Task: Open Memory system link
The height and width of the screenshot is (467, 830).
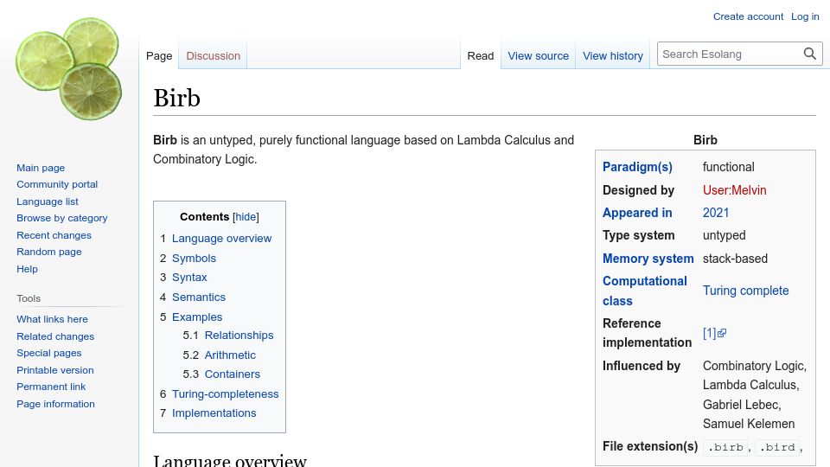Action: (x=648, y=259)
